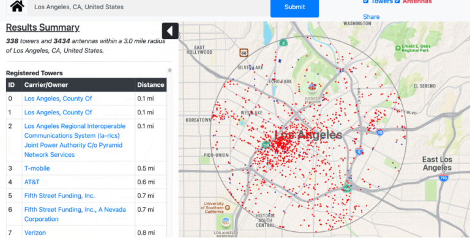
Task: Click the Los Angeles Memorial map marker icon
Action: [x=226, y=222]
